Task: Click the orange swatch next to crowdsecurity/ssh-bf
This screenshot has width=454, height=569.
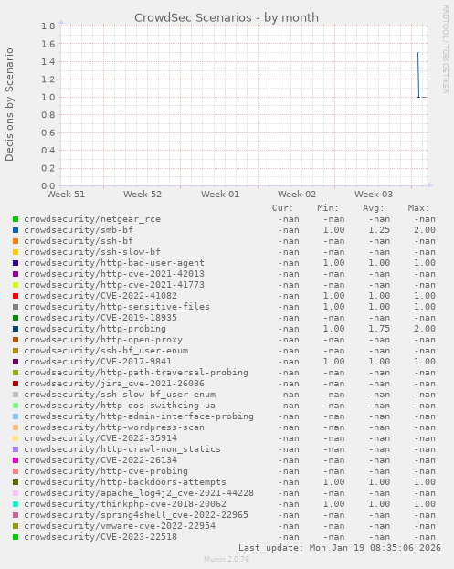Action: pos(16,241)
